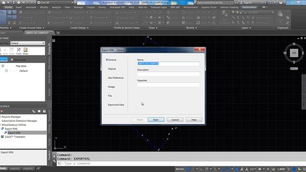The width and height of the screenshot is (306, 172).
Task: Toggle polar tracking in status bar
Action: coord(207,169)
